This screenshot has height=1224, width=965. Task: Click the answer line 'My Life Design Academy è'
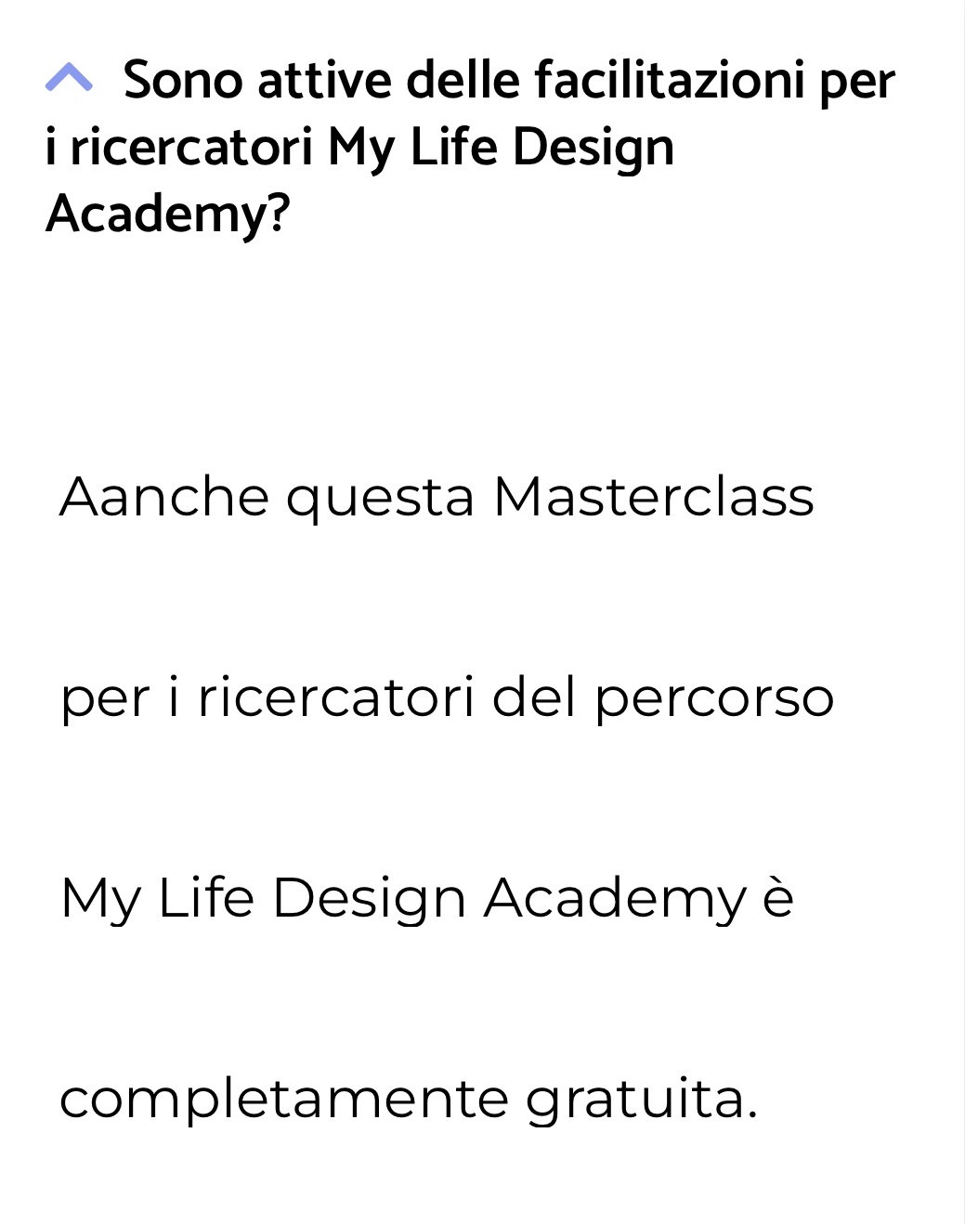(x=427, y=898)
